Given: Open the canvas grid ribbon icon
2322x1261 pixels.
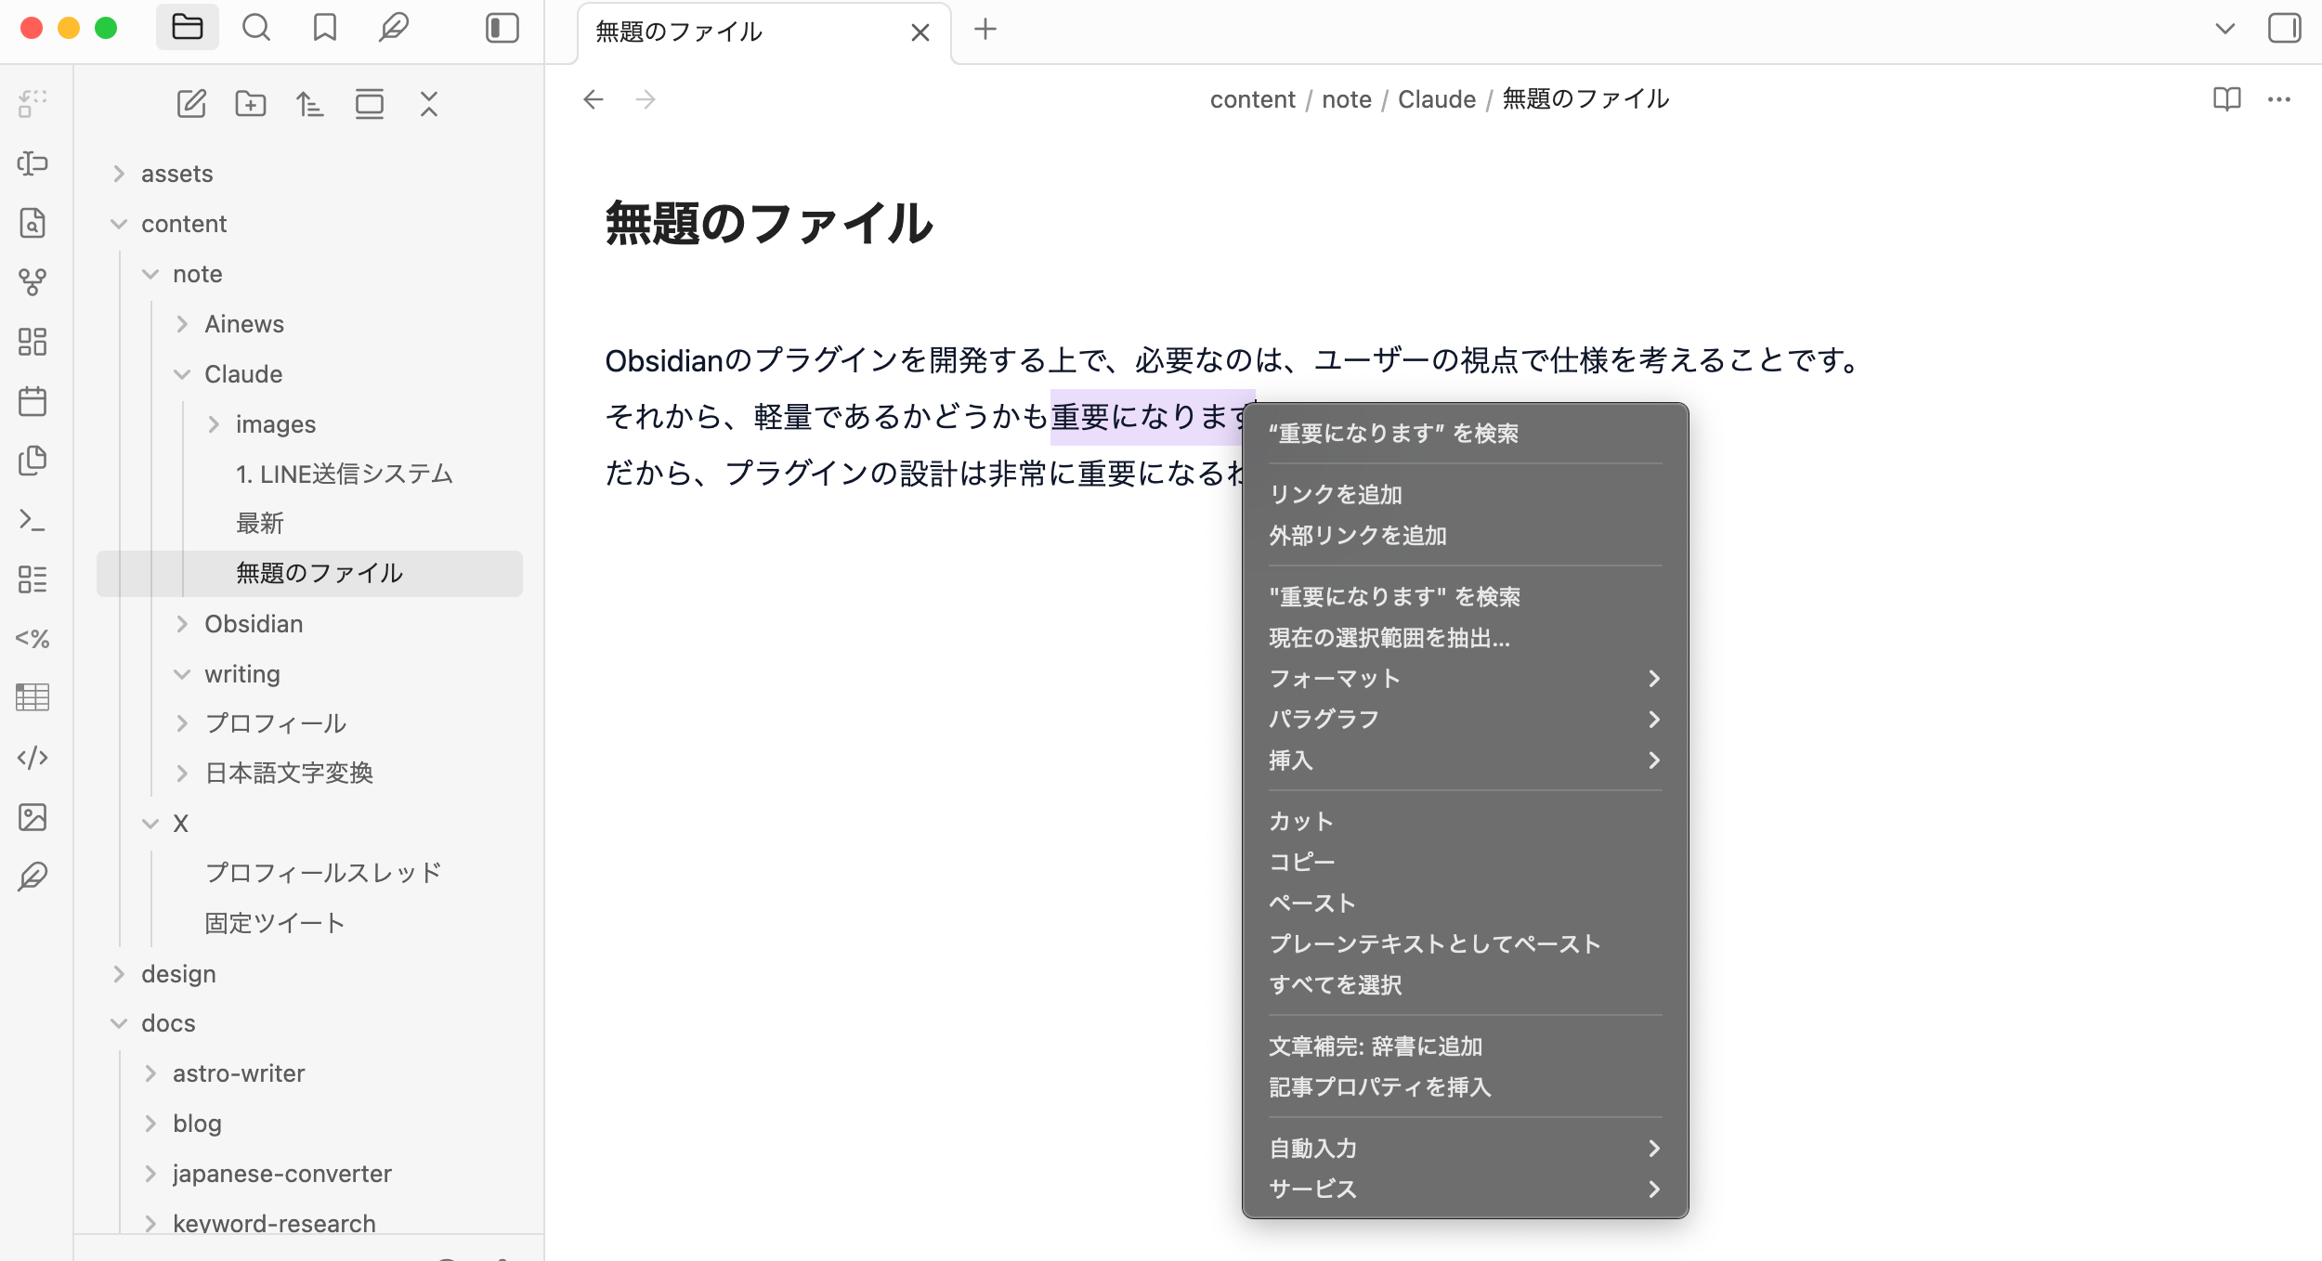Looking at the screenshot, I should point(33,342).
